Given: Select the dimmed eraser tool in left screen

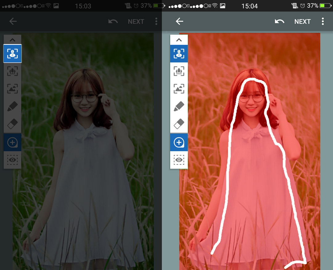Looking at the screenshot, I should pyautogui.click(x=12, y=124).
